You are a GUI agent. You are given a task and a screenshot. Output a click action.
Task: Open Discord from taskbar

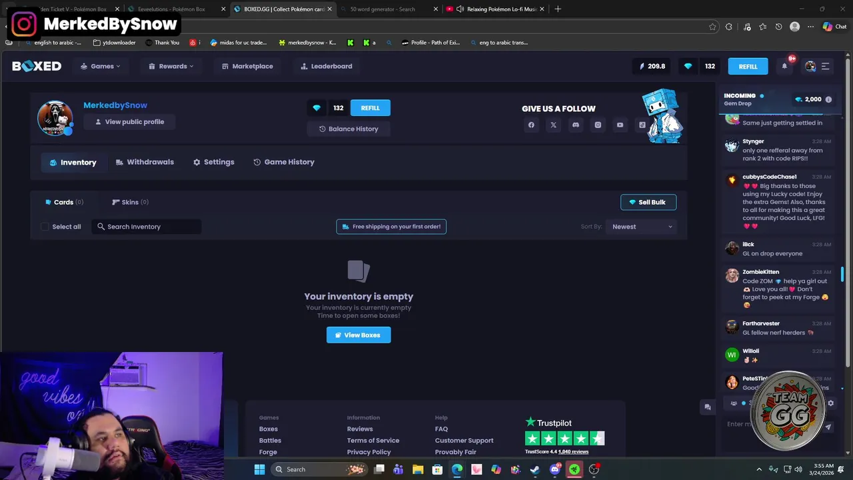pos(554,469)
